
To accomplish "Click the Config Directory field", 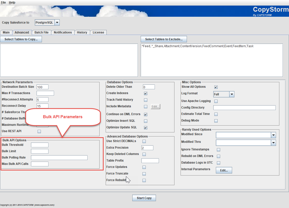I will pyautogui.click(x=245, y=108).
